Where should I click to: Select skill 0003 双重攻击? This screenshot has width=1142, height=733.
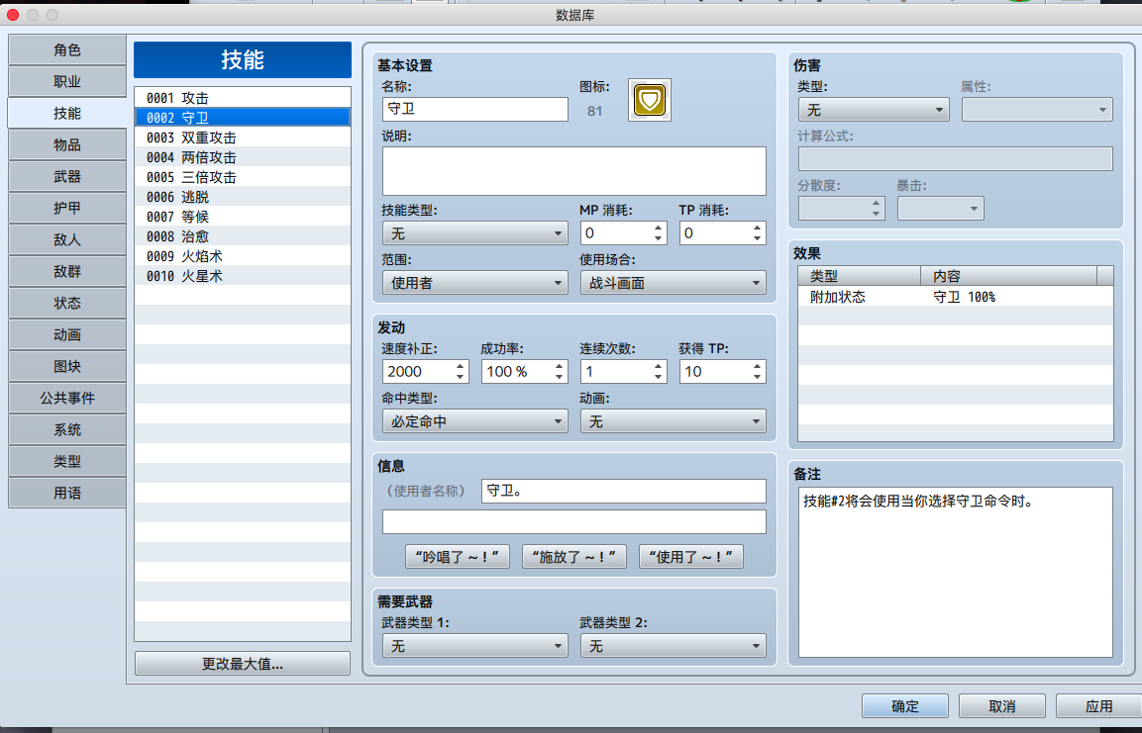pyautogui.click(x=243, y=137)
